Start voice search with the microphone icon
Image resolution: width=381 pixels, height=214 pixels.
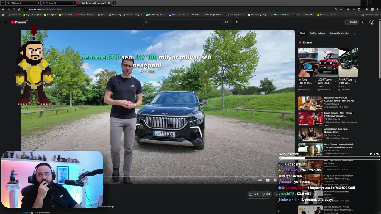pos(237,22)
